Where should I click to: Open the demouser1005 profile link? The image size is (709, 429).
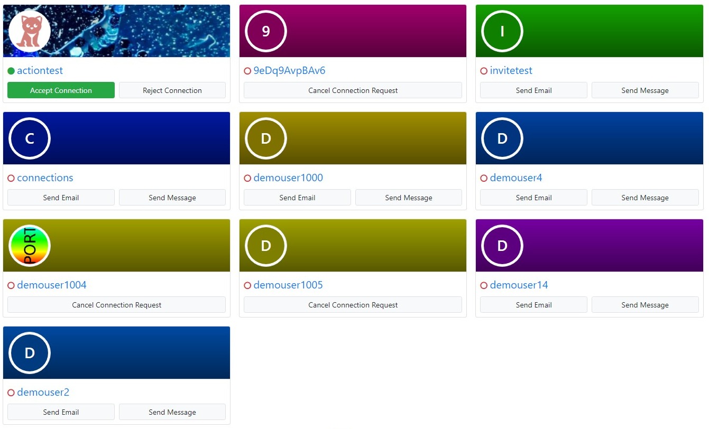tap(288, 285)
